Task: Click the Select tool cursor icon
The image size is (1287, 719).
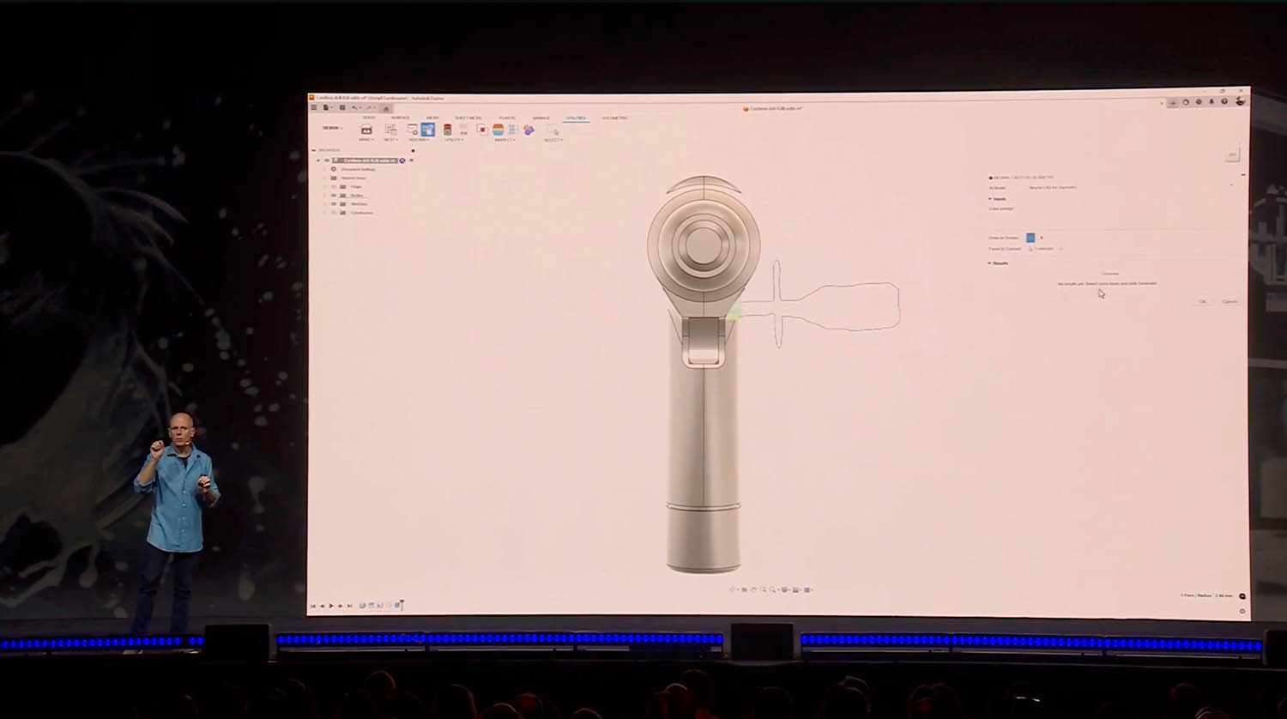Action: pyautogui.click(x=552, y=130)
